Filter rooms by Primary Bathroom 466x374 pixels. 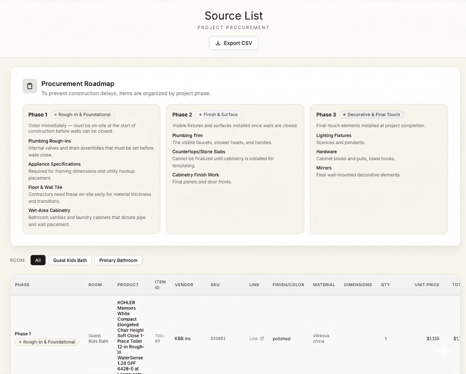[x=118, y=260]
